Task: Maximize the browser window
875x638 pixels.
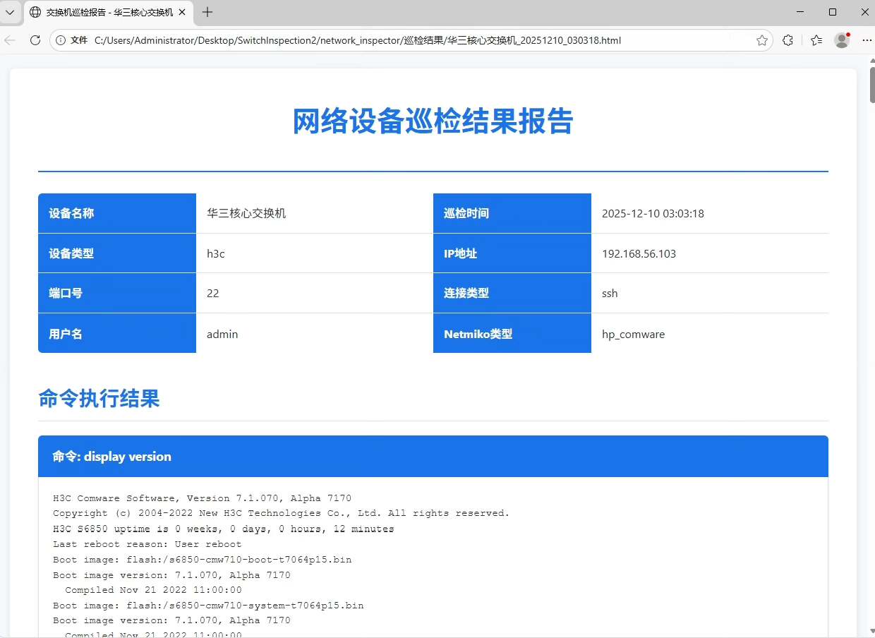Action: (x=833, y=12)
